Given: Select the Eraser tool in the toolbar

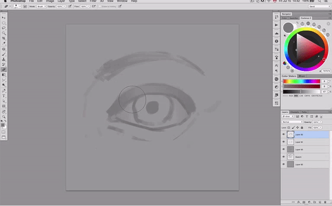Looking at the screenshot, I should pyautogui.click(x=4, y=69).
